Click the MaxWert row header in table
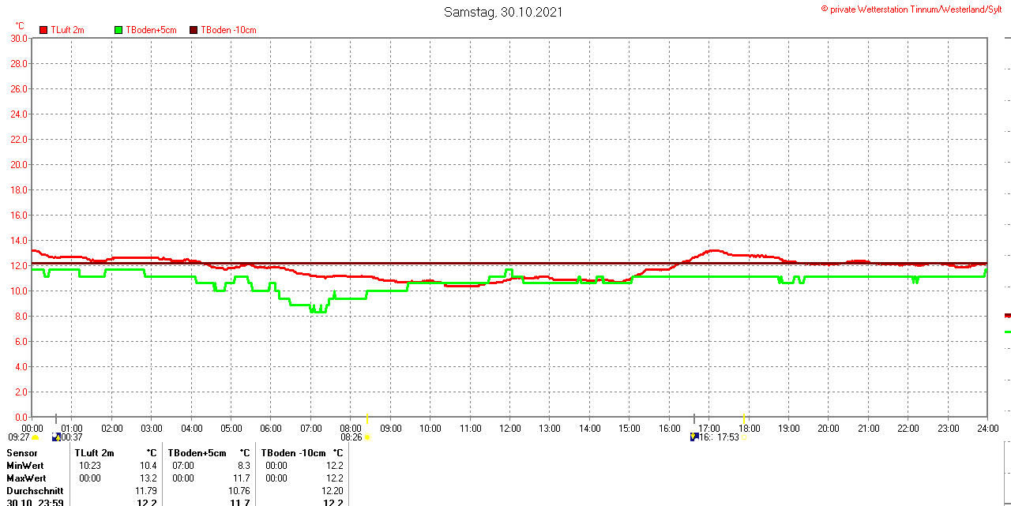 click(x=27, y=478)
